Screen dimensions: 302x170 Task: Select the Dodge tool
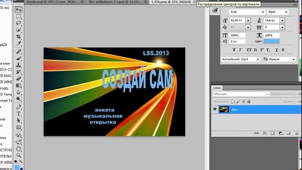pos(19,99)
